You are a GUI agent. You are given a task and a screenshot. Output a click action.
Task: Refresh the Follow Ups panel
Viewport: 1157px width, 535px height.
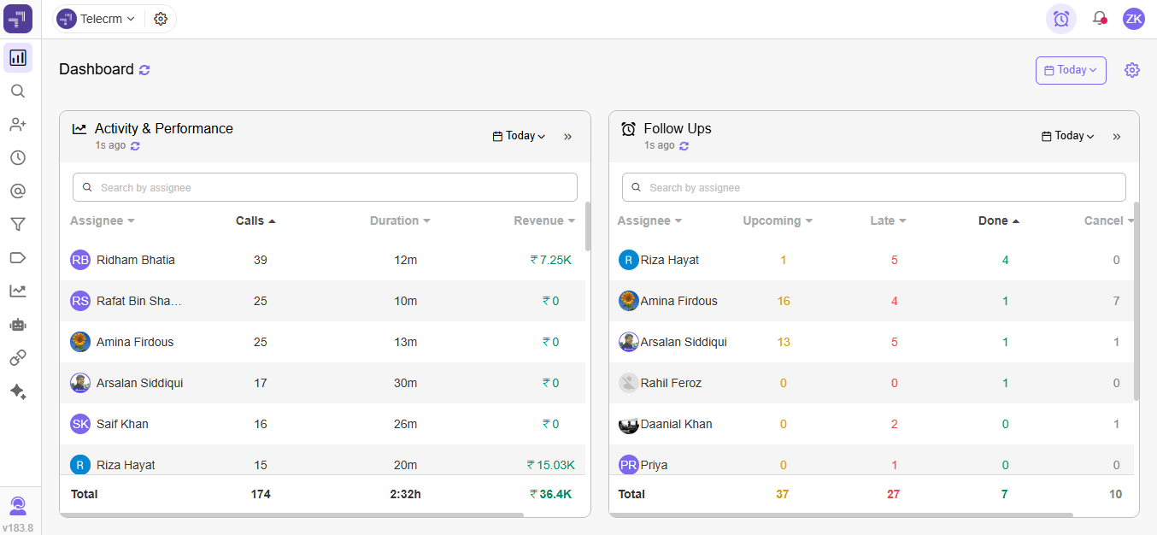point(683,145)
